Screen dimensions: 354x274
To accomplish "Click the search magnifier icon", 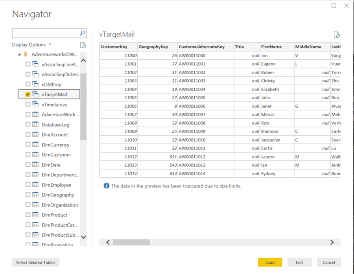I will coord(83,33).
